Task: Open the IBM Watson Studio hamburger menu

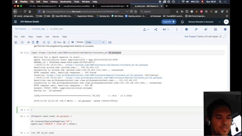Action: (15, 22)
